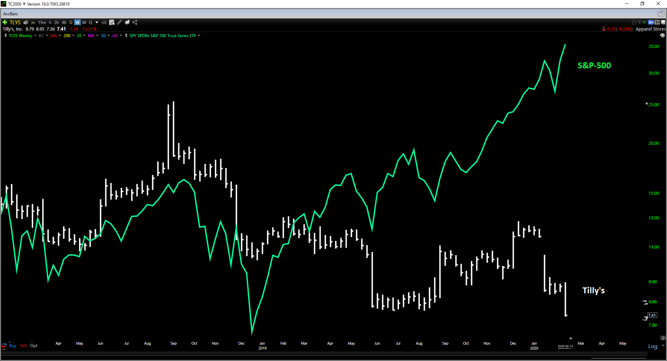Click the share chart icon
This screenshot has height=361, width=667.
tap(135, 22)
